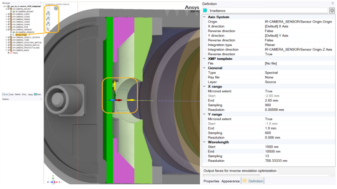
Task: Click the IR-CAMERA_LENS1 component icon
Action: click(x=11, y=14)
